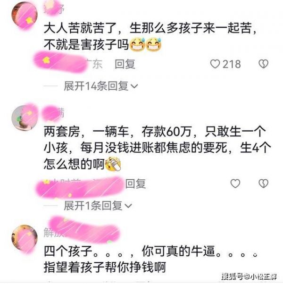The width and height of the screenshot is (283, 284).
Task: Like the 两套房 comment with heart icon
Action: [235, 184]
